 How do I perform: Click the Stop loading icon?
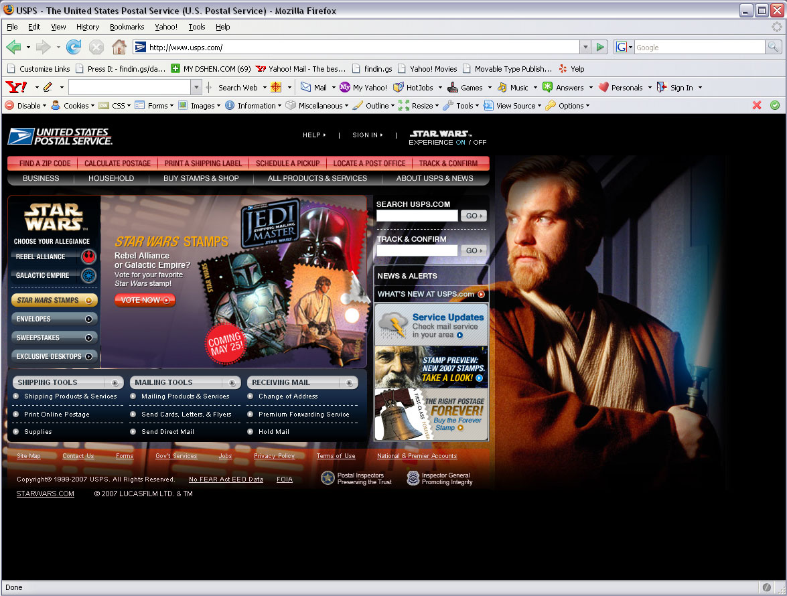(x=96, y=47)
